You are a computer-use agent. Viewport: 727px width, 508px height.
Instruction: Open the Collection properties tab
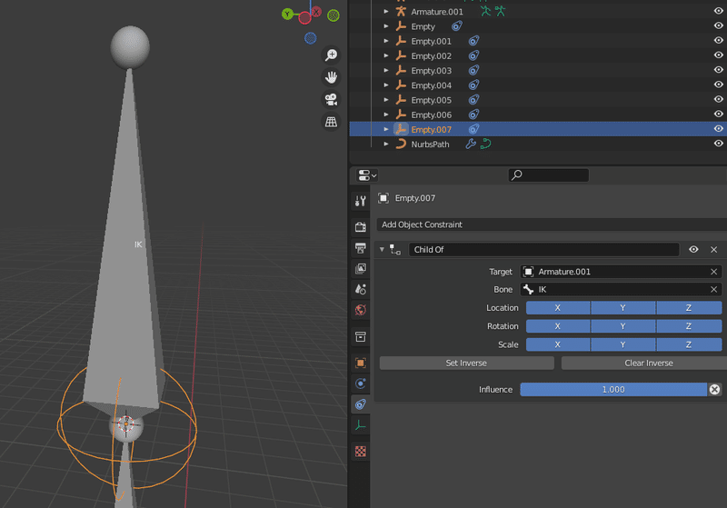pos(360,336)
